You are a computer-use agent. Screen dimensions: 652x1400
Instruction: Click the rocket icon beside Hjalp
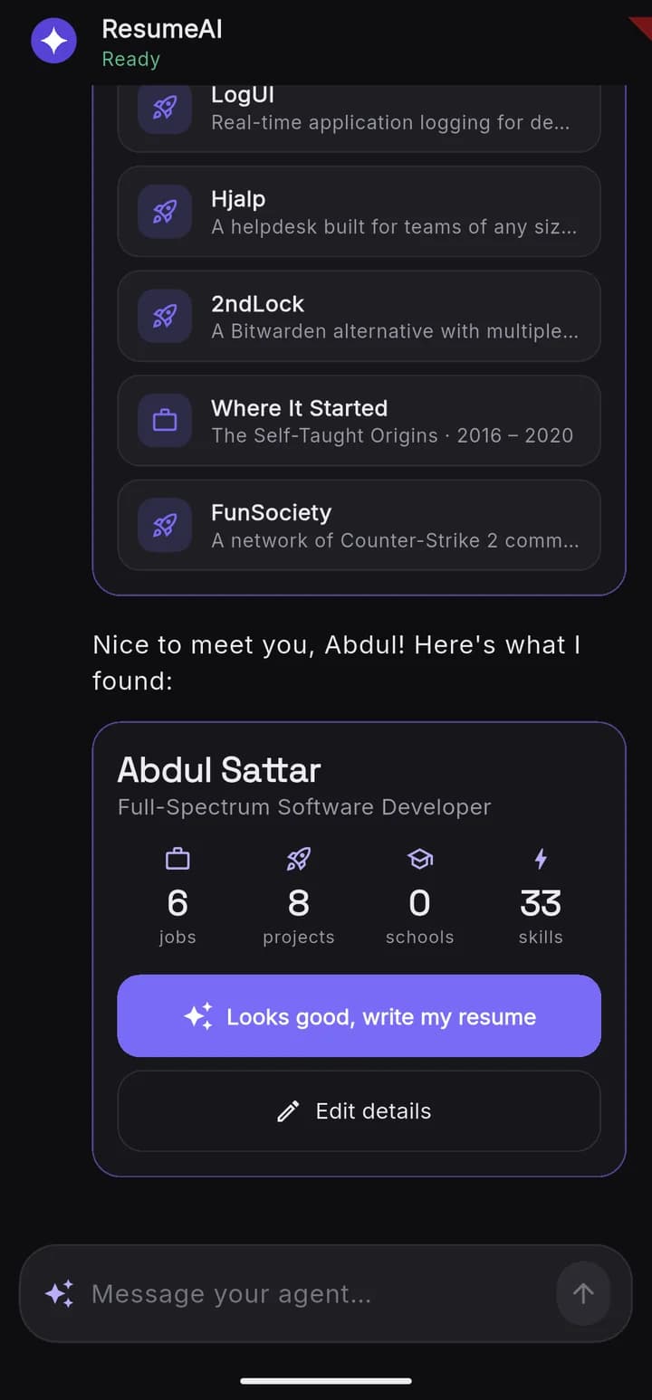tap(165, 212)
